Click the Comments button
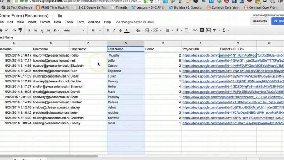284x160 pixels. pos(260,21)
